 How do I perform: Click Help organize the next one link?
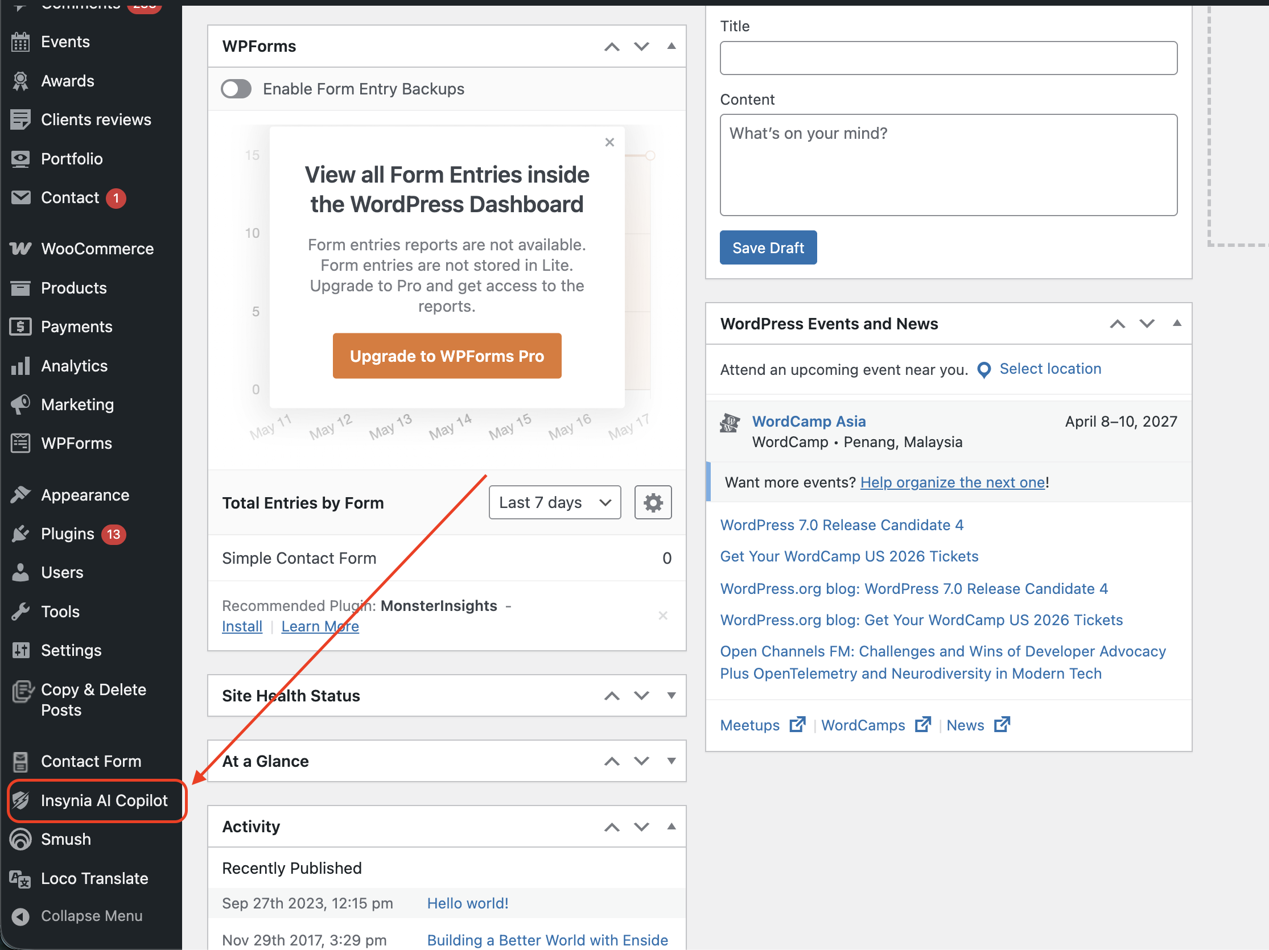pos(953,482)
